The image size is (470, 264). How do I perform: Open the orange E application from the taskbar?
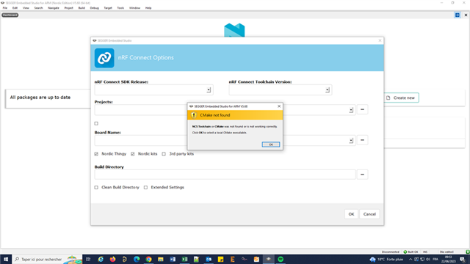[x=233, y=259]
